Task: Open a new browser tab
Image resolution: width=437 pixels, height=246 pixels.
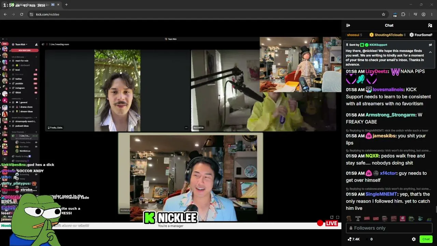Action: tap(66, 5)
